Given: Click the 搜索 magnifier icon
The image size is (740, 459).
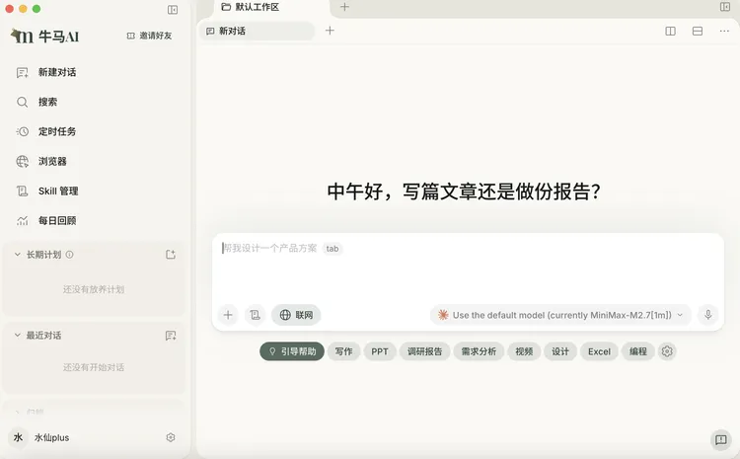Looking at the screenshot, I should click(x=22, y=102).
